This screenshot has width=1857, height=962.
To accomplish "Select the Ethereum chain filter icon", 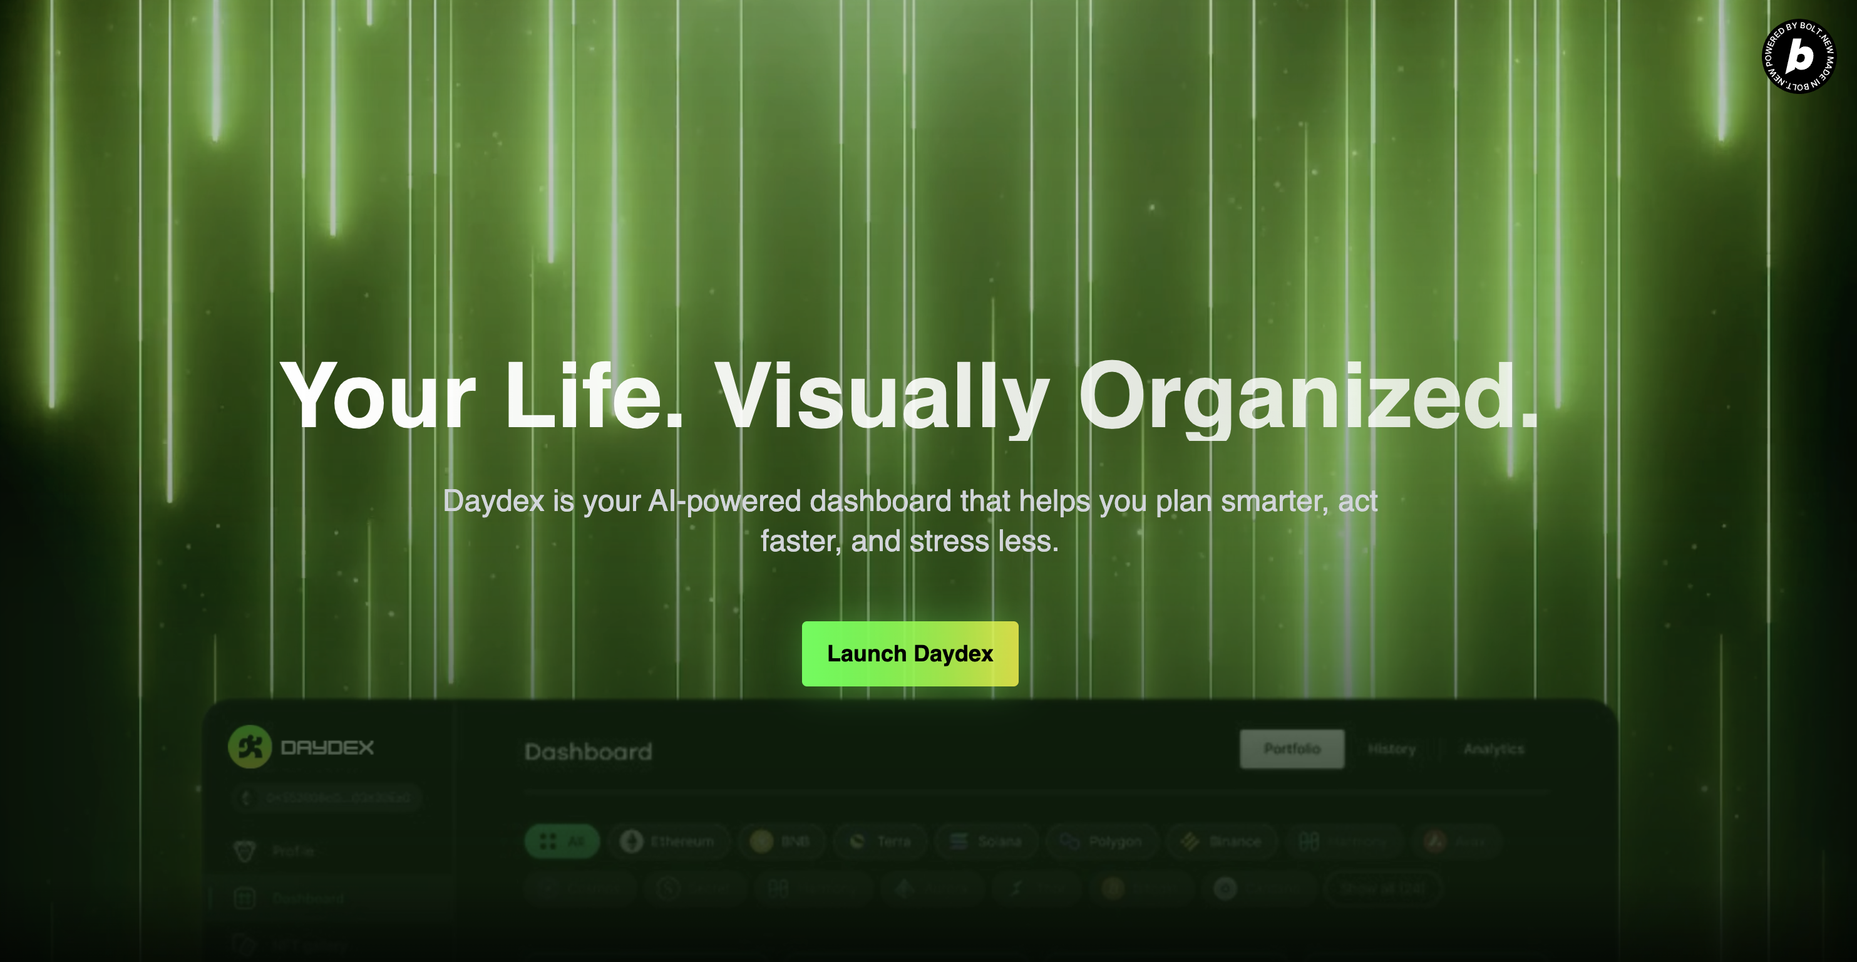I will [632, 842].
